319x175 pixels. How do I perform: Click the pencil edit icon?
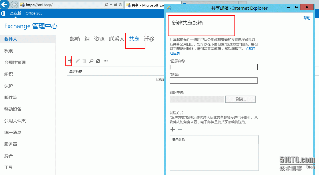click(x=77, y=61)
